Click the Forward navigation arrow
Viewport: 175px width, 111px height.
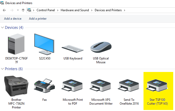tap(12, 10)
